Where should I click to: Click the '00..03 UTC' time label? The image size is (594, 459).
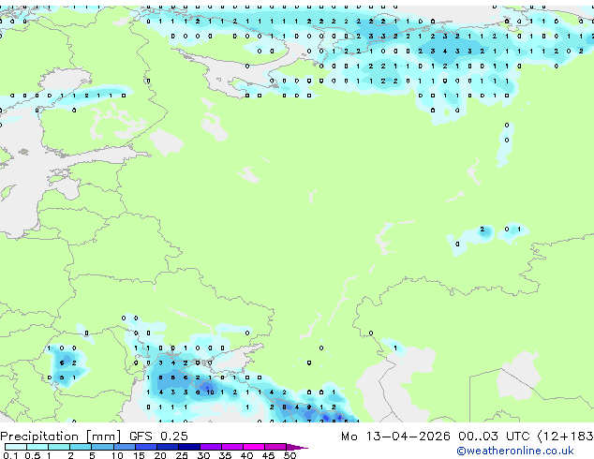[494, 437]
